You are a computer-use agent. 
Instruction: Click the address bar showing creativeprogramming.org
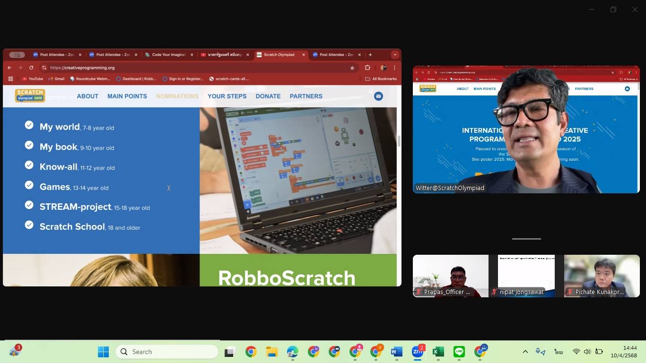(x=199, y=68)
